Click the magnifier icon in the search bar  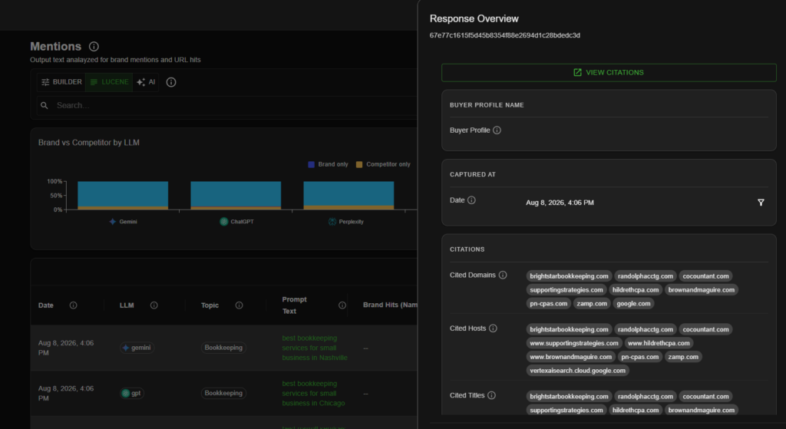click(x=45, y=105)
